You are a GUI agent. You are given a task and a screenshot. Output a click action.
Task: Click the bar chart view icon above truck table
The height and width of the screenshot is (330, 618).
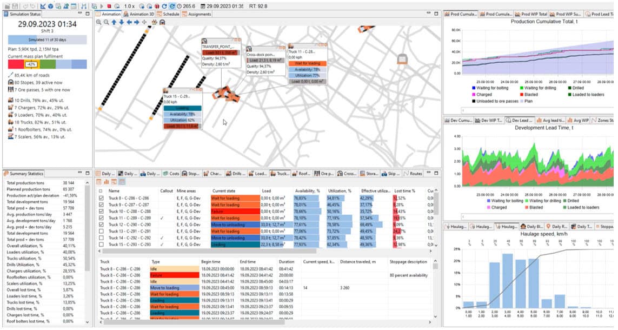107,182
